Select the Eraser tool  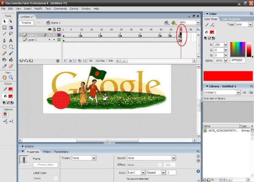coord(11,66)
